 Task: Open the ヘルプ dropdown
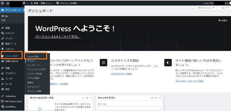tap(224, 8)
